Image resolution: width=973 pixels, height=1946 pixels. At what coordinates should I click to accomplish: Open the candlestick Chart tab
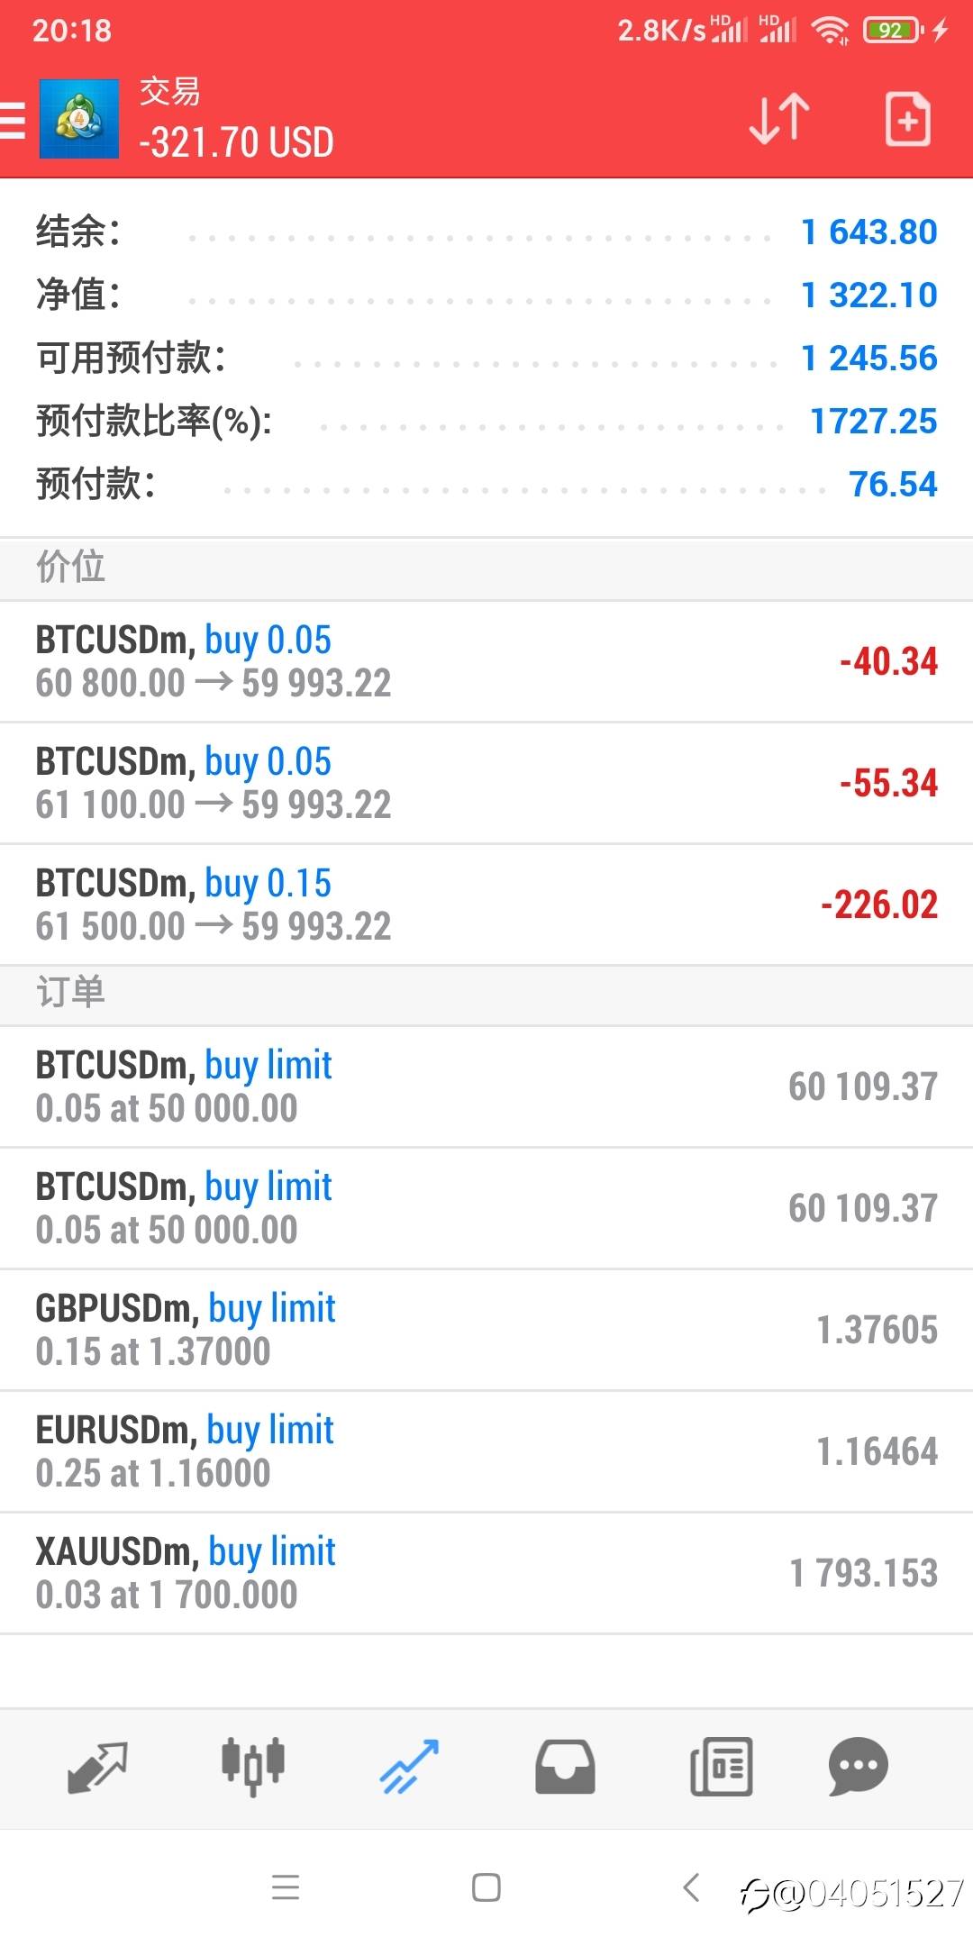click(253, 1766)
